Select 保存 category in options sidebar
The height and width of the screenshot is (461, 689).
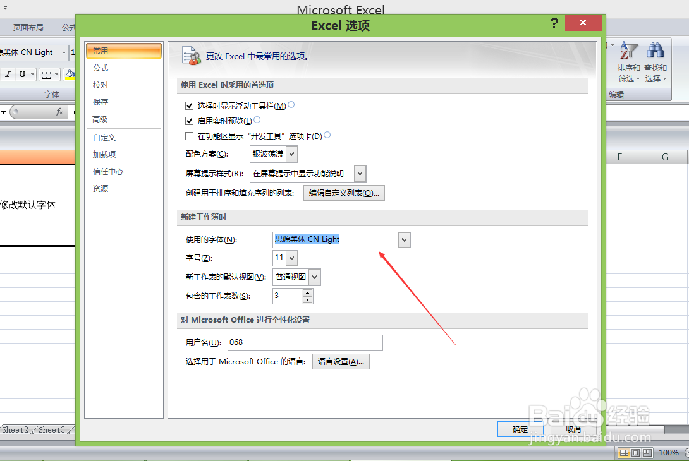tap(124, 102)
